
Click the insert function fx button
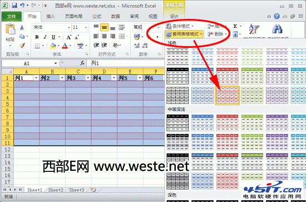(x=82, y=63)
